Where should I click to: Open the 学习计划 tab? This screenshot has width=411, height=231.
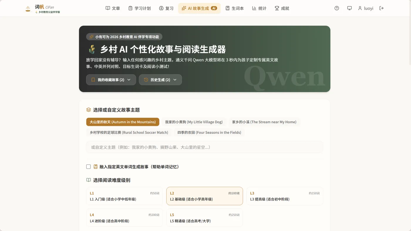[139, 8]
